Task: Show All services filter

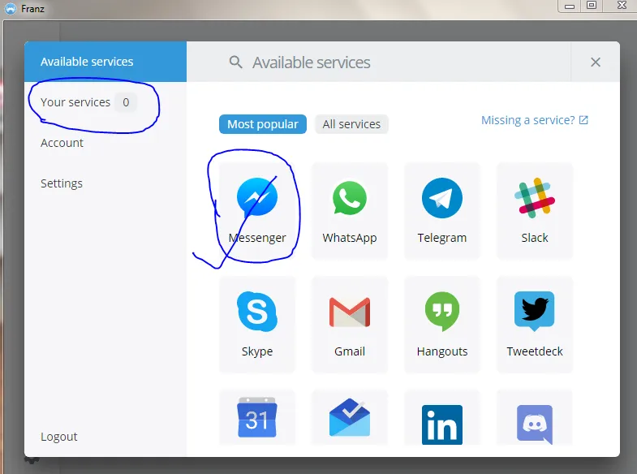Action: coord(351,124)
